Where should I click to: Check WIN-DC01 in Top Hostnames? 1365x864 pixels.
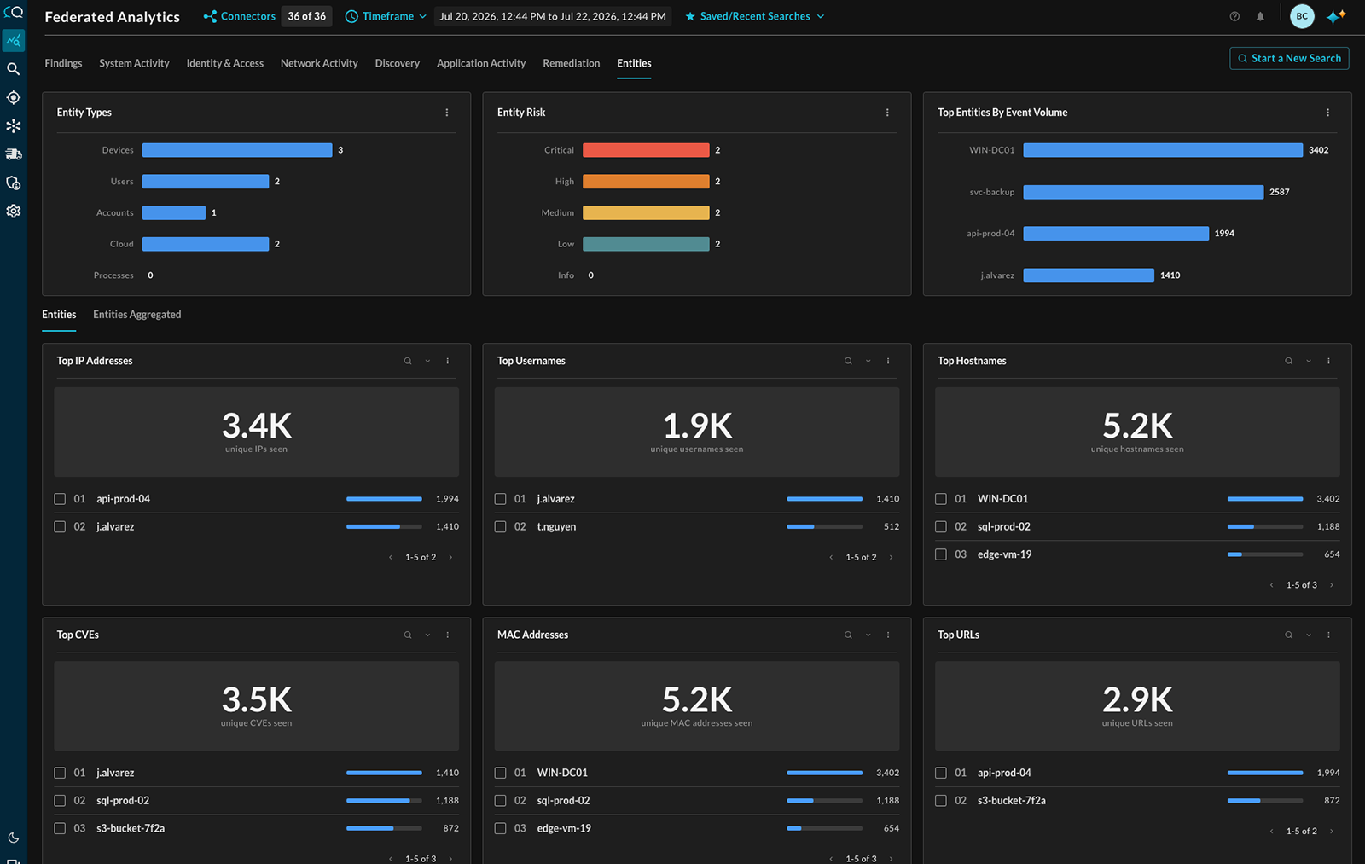(940, 499)
